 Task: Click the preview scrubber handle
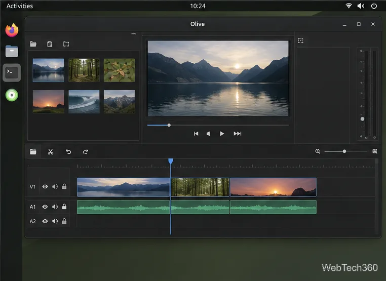(x=169, y=125)
